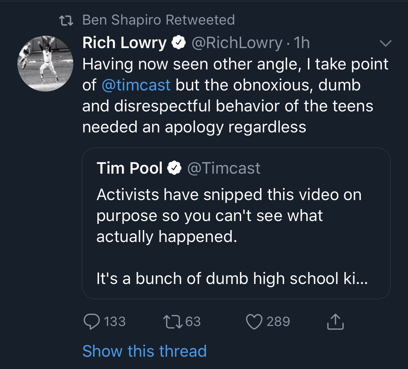Tap the share upload arrow icon
The height and width of the screenshot is (369, 408).
pos(335,322)
